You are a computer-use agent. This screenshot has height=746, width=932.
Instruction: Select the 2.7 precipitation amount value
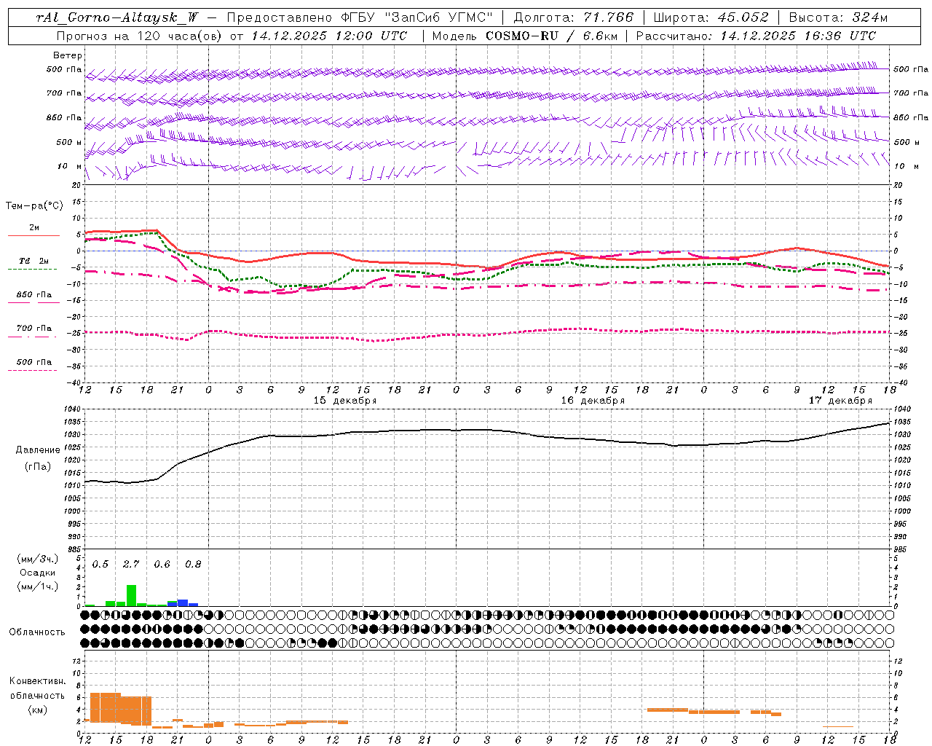[x=131, y=564]
